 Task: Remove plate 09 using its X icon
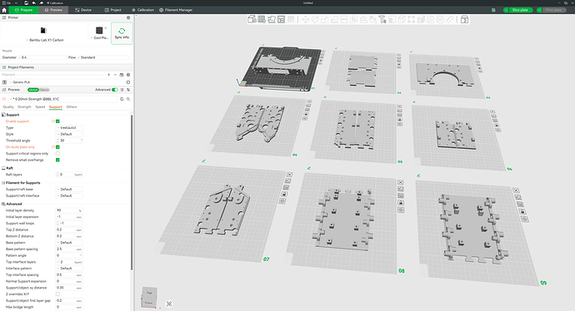click(x=516, y=190)
